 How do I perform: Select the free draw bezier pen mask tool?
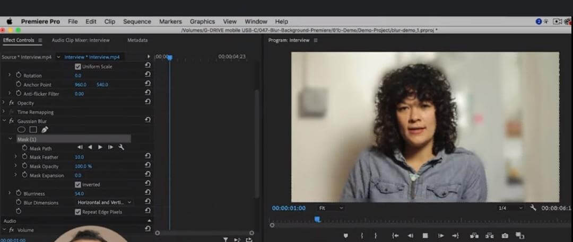pyautogui.click(x=45, y=130)
